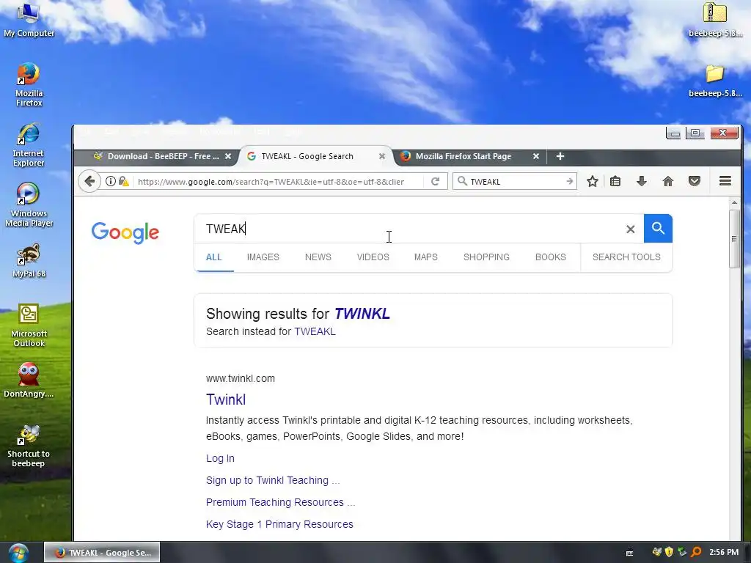The height and width of the screenshot is (563, 751).
Task: Show site information via info icon
Action: click(x=111, y=182)
